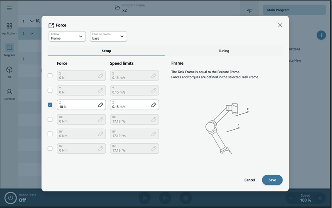Edit RZ torque pencil icon
The height and width of the screenshot is (208, 332).
[101, 148]
